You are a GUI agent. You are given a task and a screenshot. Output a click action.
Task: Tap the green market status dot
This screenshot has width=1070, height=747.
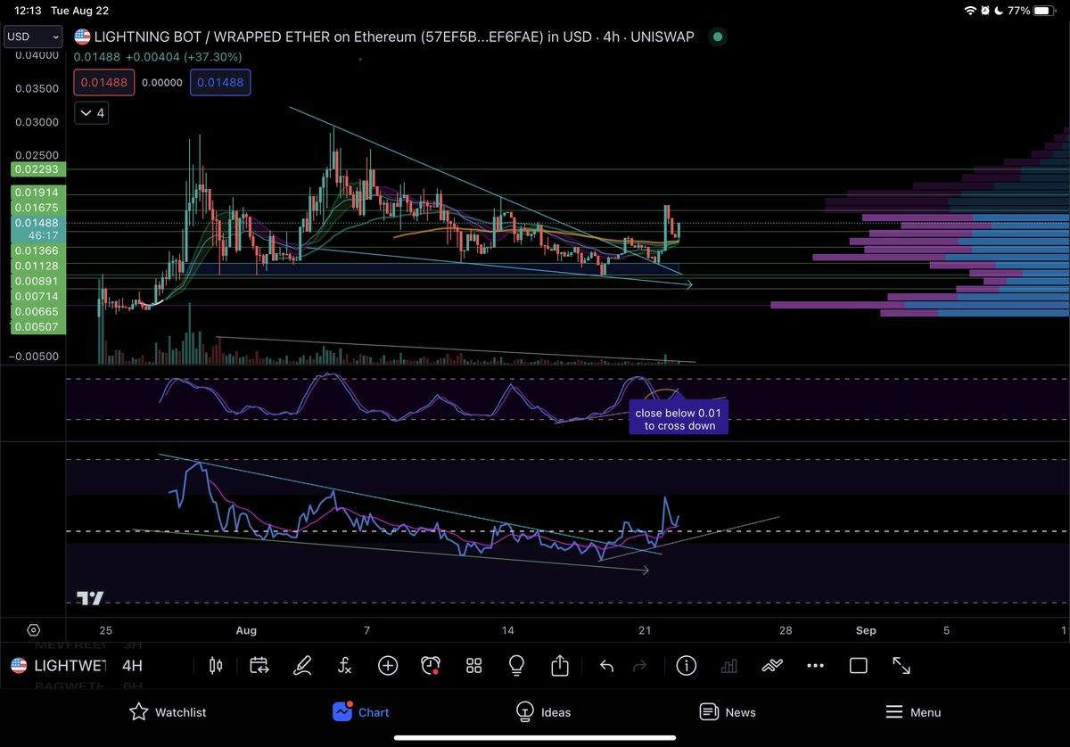718,37
